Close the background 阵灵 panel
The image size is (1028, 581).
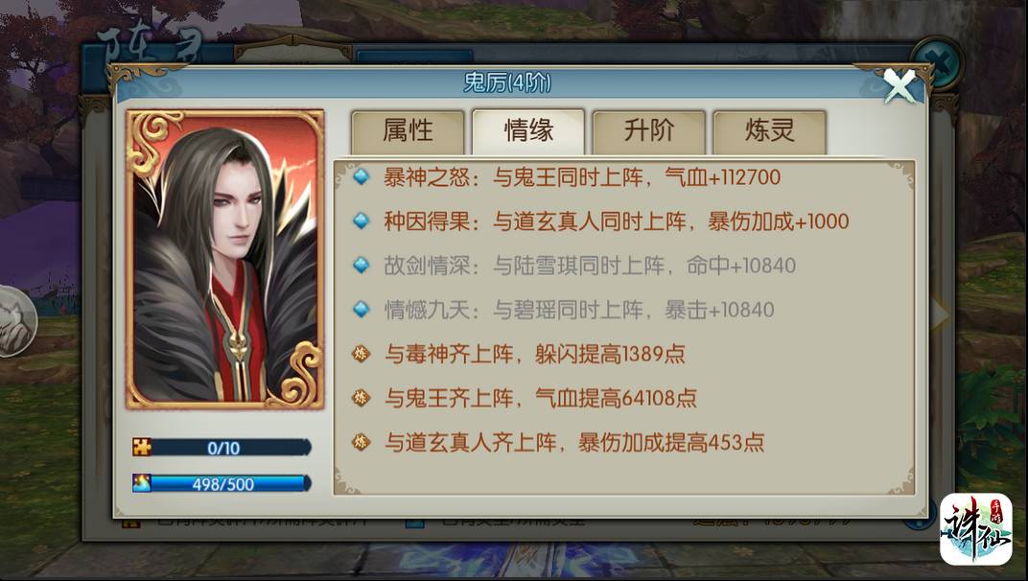tap(936, 63)
